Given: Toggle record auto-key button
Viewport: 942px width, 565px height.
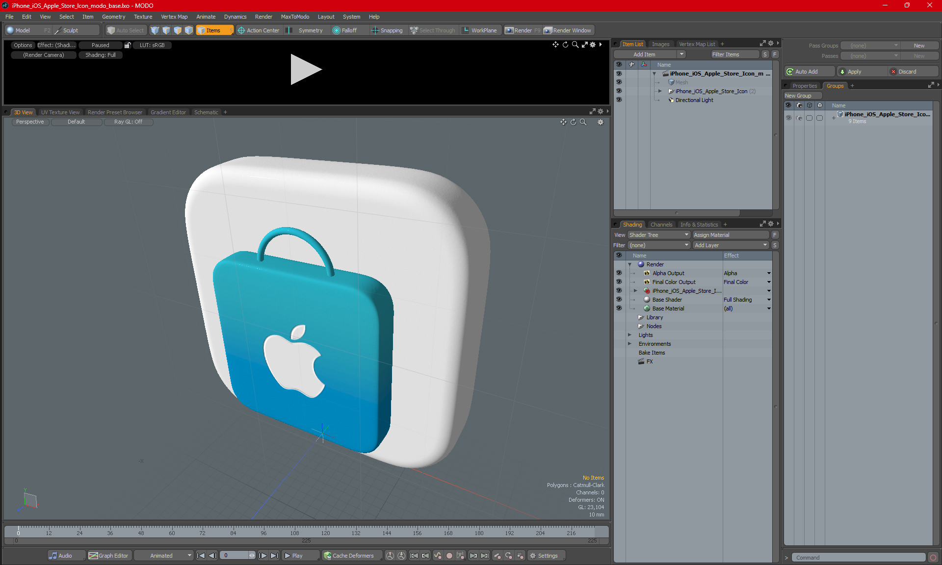Looking at the screenshot, I should click(449, 556).
